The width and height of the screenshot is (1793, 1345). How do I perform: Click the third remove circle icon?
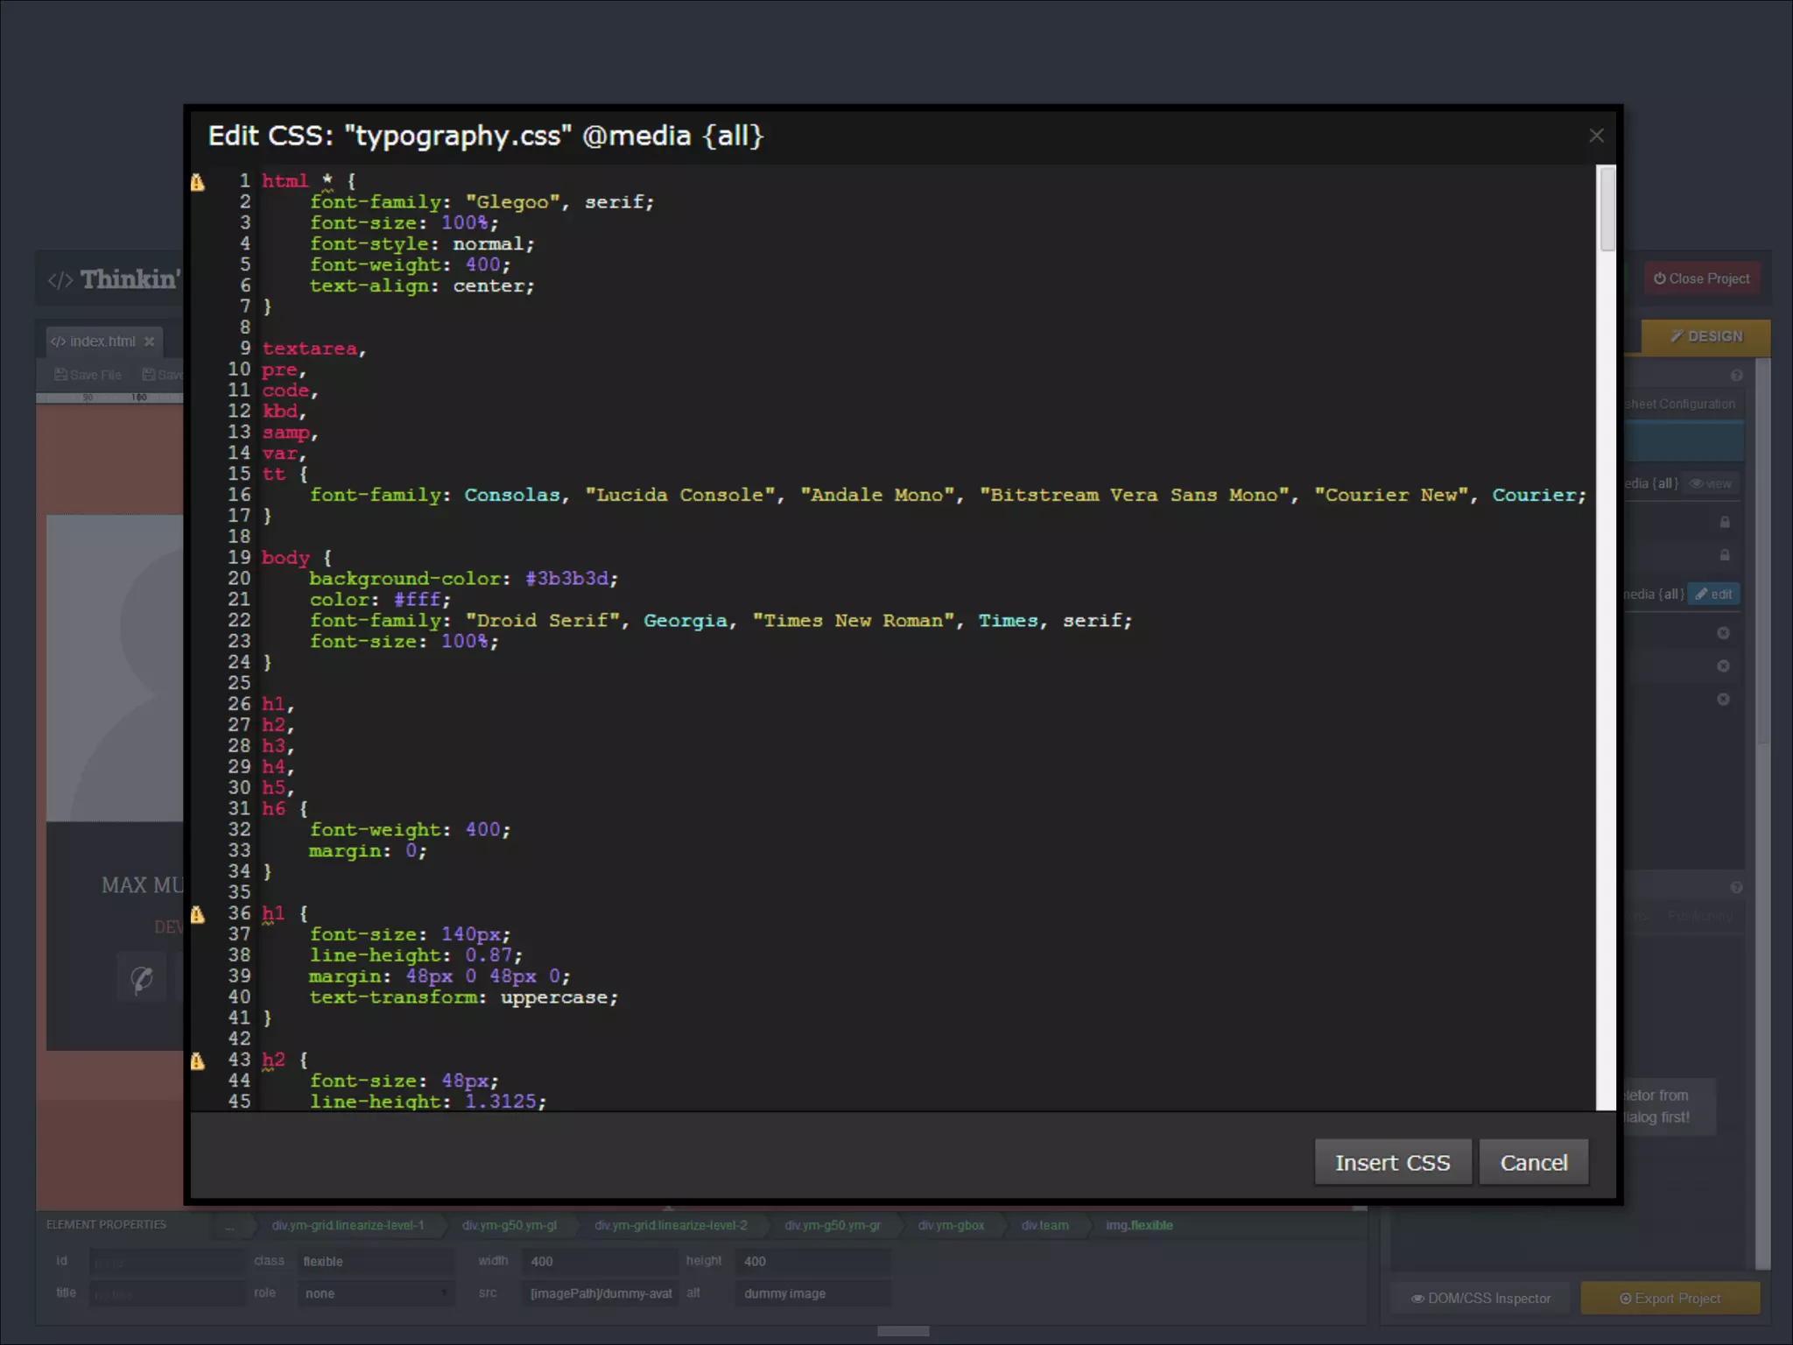coord(1723,700)
